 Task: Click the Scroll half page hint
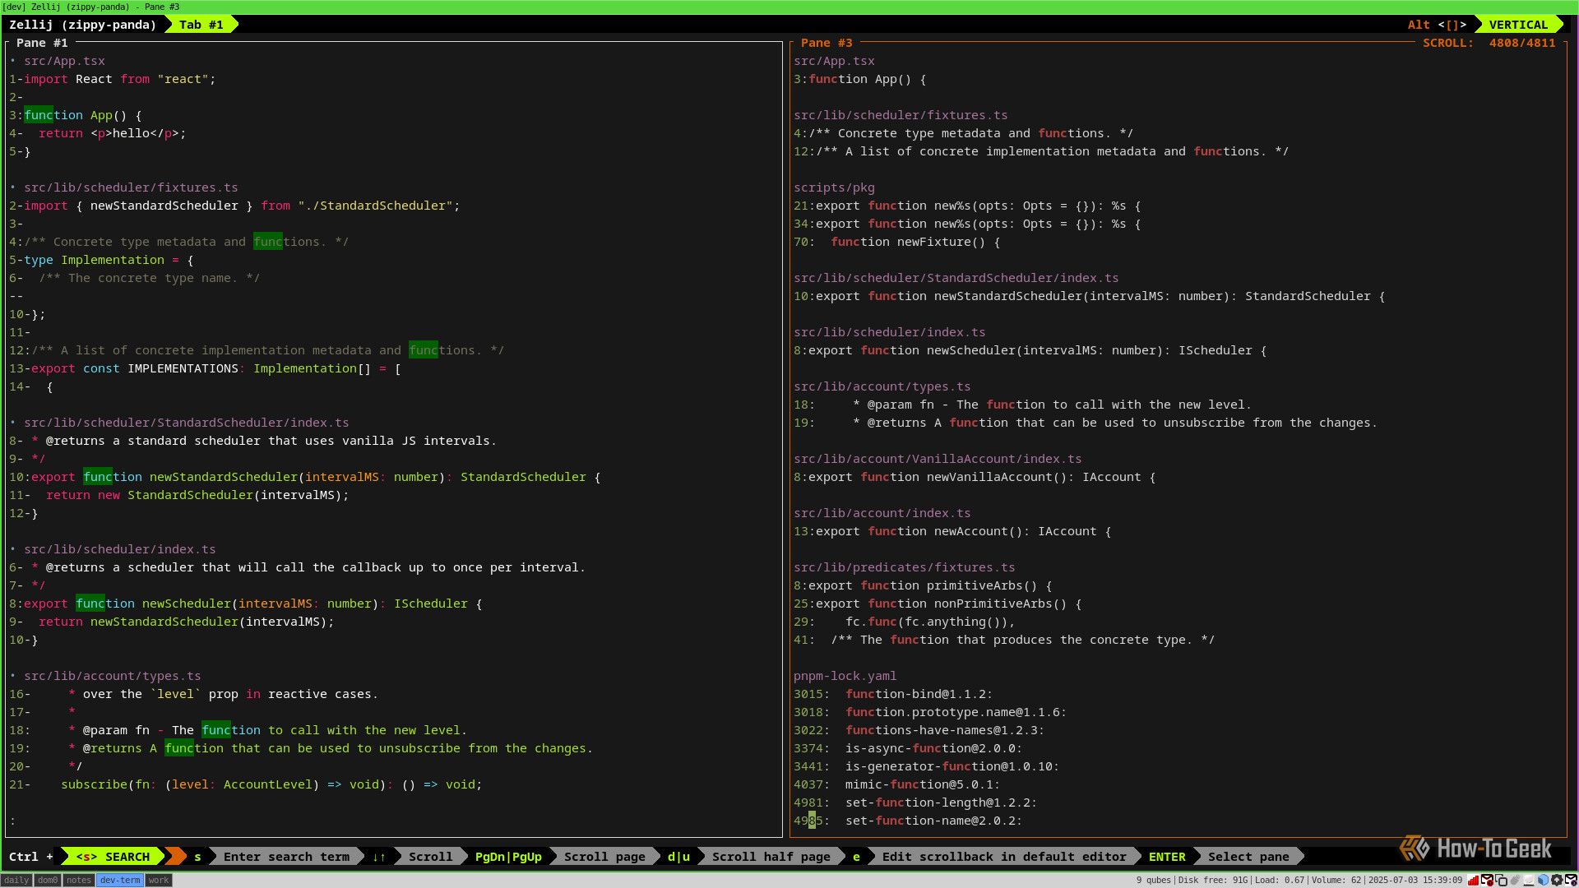pos(771,857)
